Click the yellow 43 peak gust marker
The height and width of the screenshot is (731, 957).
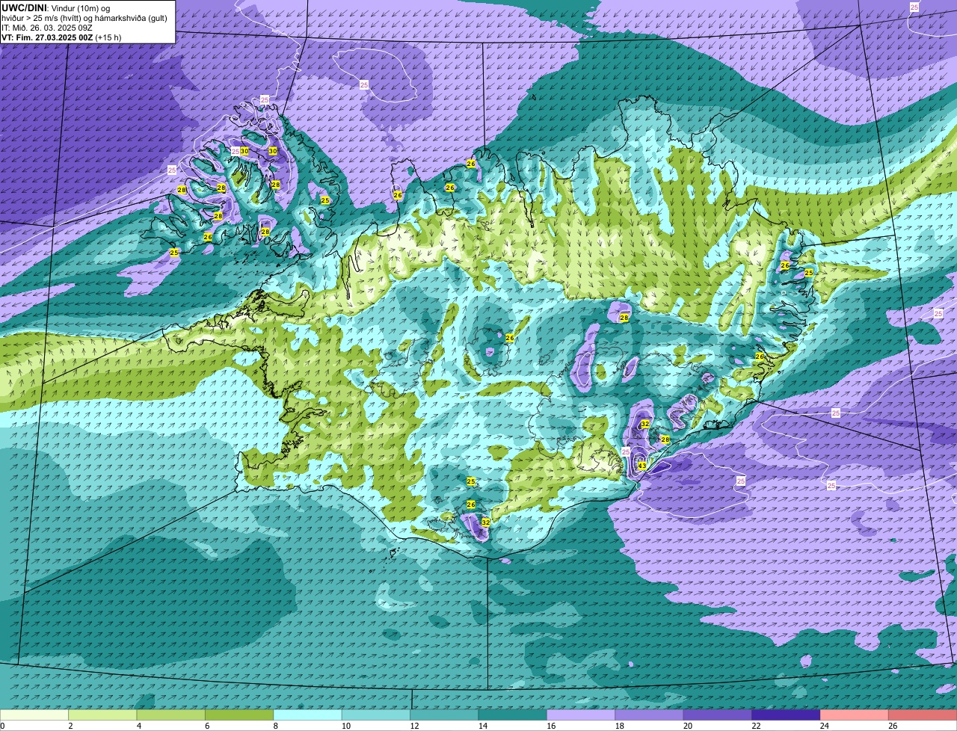pyautogui.click(x=641, y=466)
